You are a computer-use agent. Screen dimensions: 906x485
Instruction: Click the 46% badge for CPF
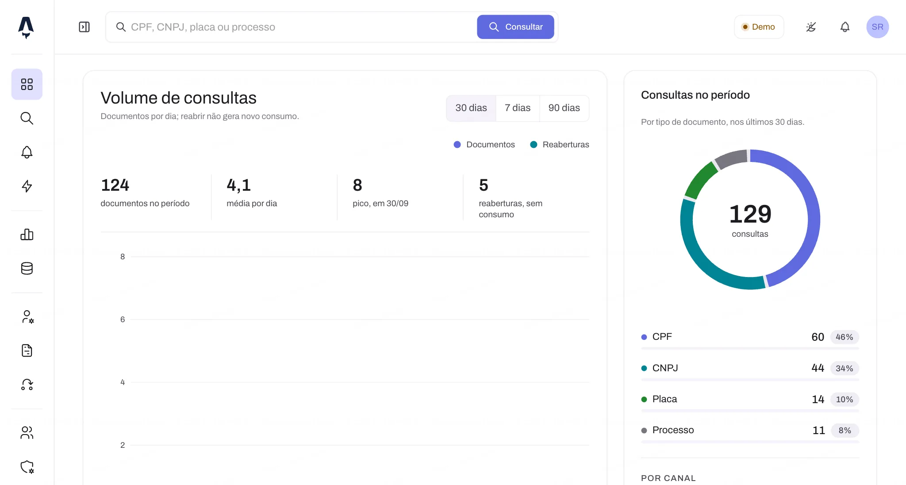tap(845, 337)
